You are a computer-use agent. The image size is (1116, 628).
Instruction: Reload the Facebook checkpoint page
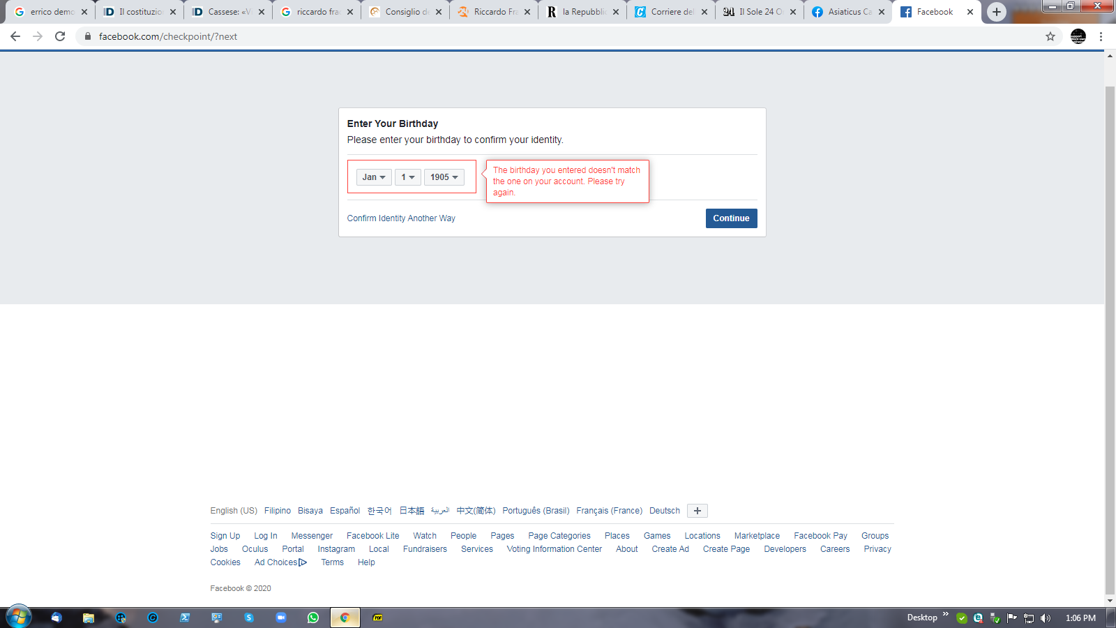pos(60,36)
